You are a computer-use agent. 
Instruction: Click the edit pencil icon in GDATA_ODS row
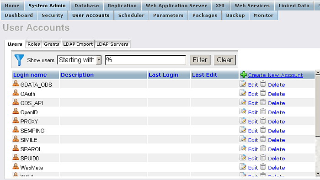point(243,84)
